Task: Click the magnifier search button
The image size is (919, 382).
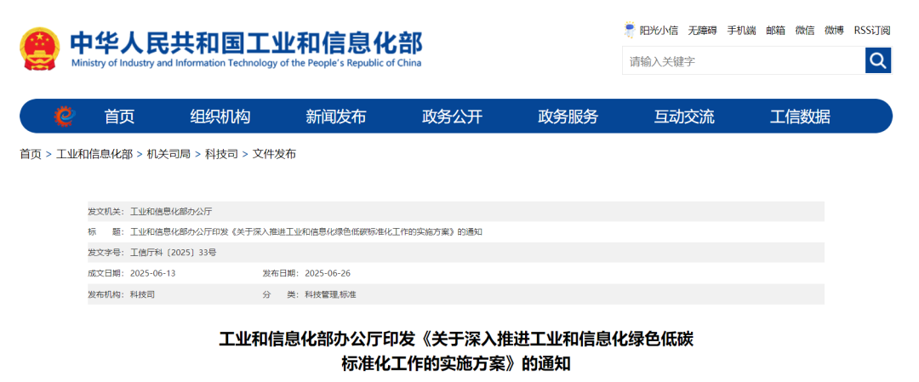Action: click(x=878, y=60)
